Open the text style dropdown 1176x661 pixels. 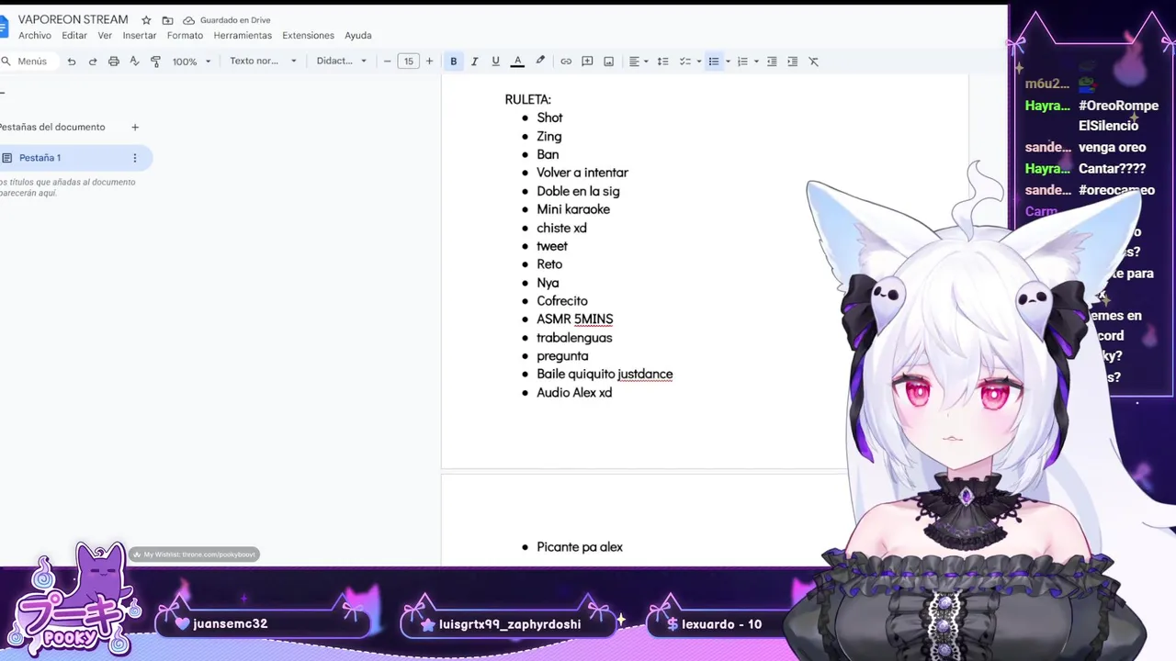[263, 62]
